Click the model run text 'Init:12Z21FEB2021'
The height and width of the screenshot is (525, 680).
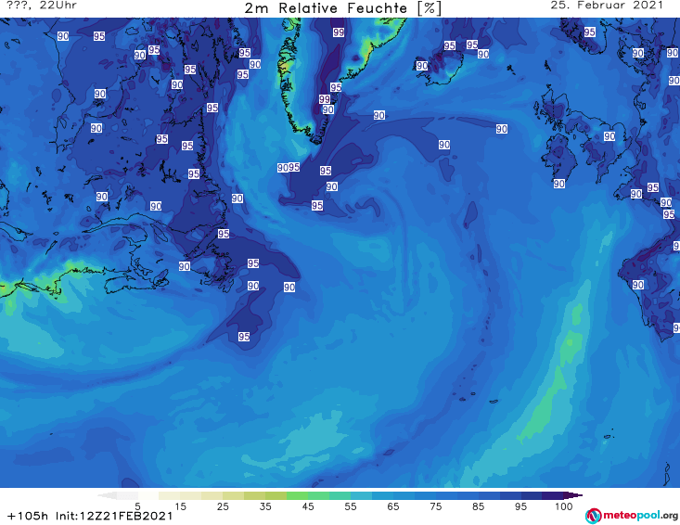pyautogui.click(x=114, y=516)
